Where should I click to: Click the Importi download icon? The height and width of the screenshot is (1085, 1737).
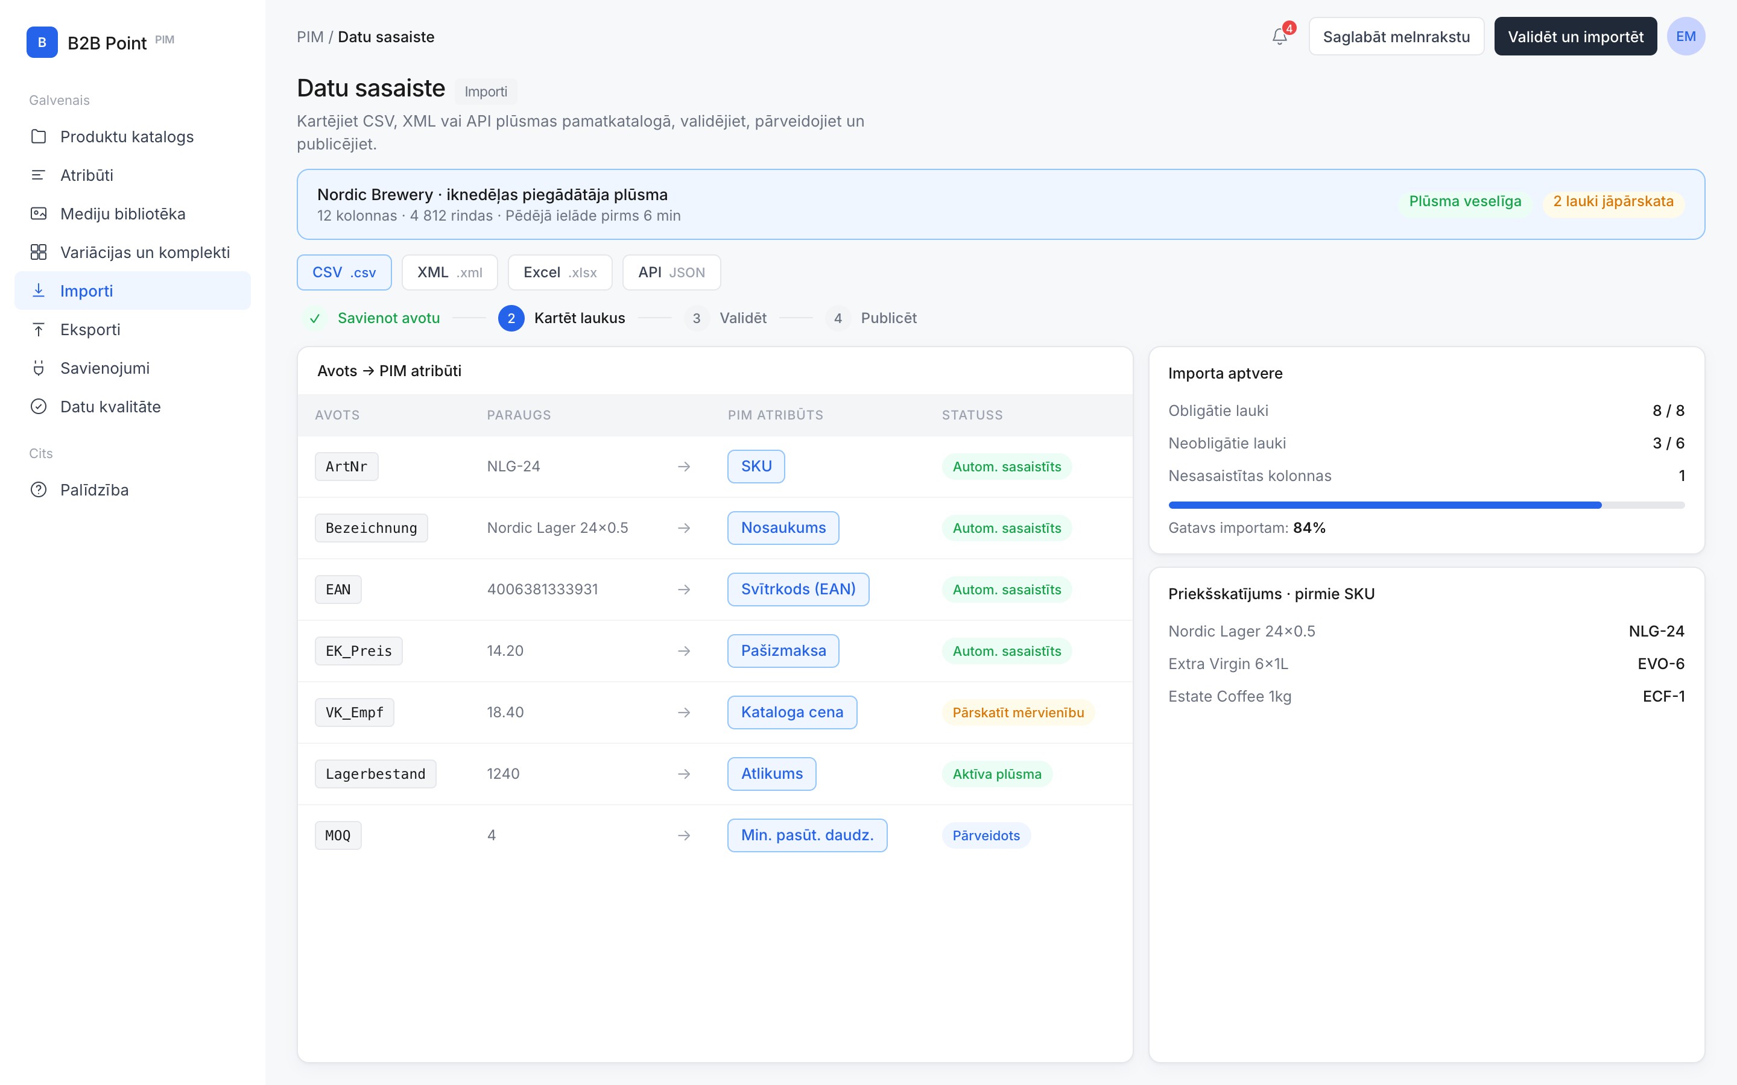pos(39,291)
